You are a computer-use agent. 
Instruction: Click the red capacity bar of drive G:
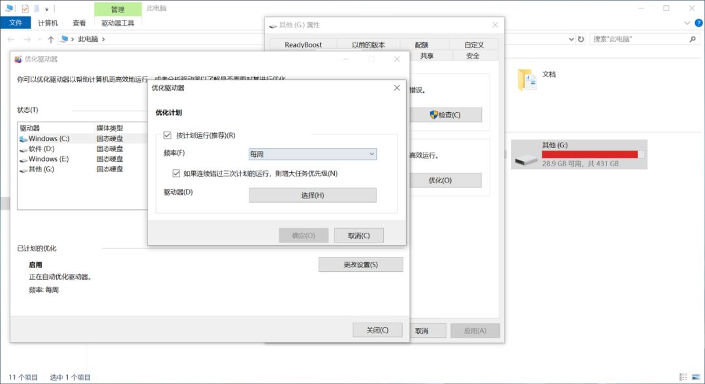pyautogui.click(x=591, y=154)
